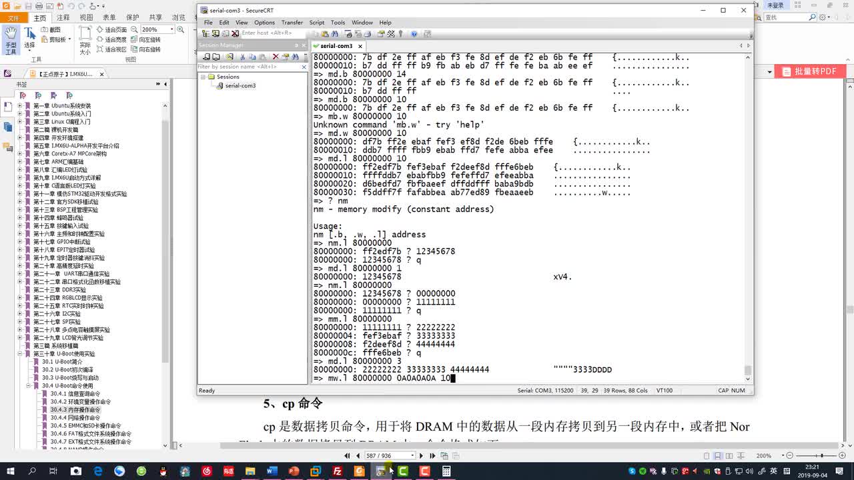Click the cut scissors icon in Session Manager
Screen dimensions: 854x480
pos(243,57)
